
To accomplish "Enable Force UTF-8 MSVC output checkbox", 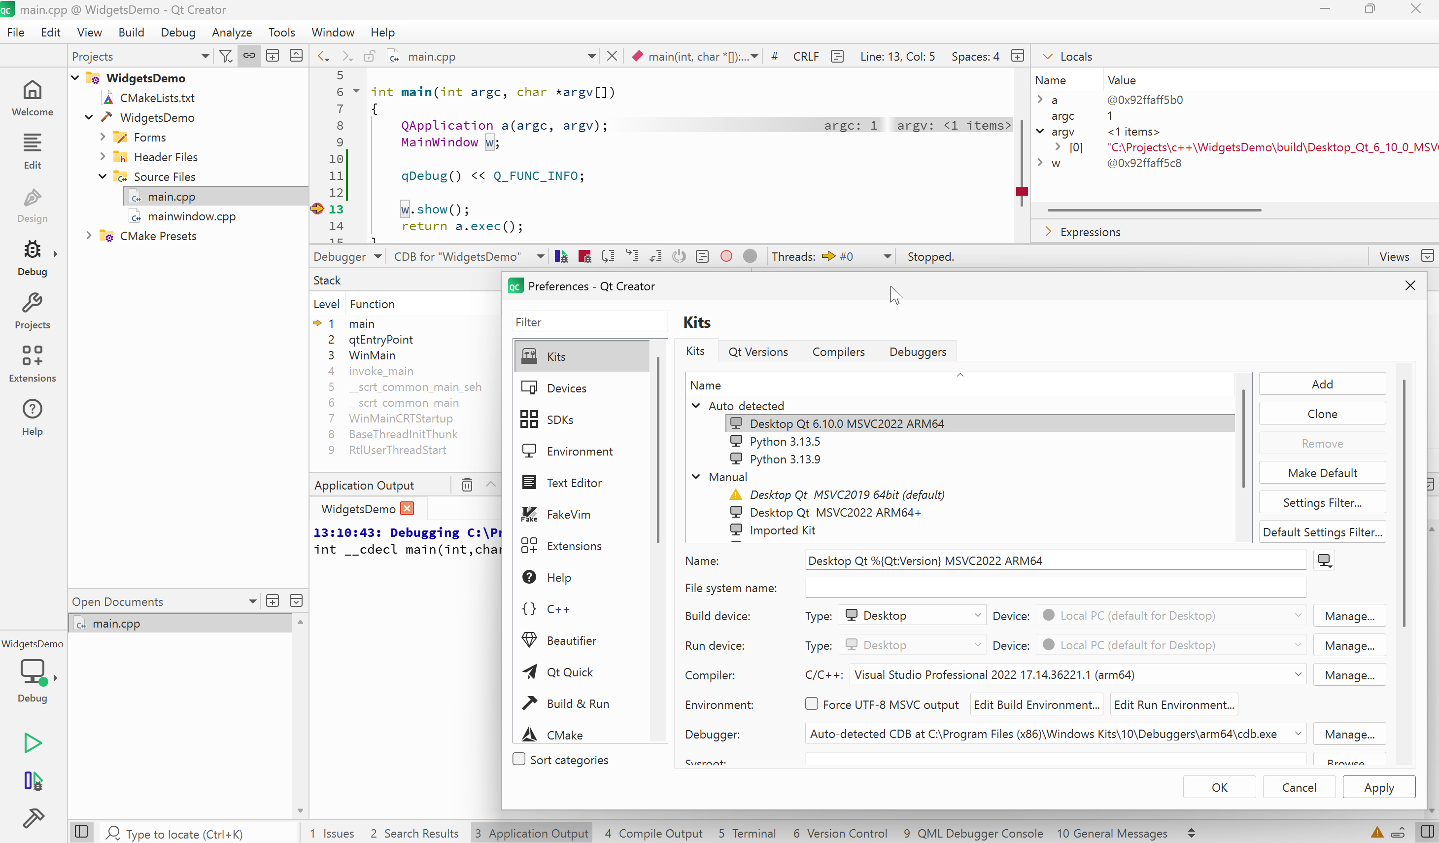I will click(x=812, y=704).
